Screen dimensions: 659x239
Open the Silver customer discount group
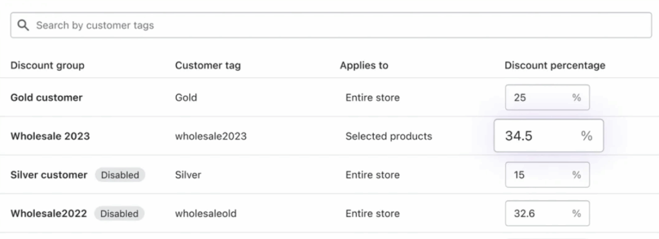(49, 175)
